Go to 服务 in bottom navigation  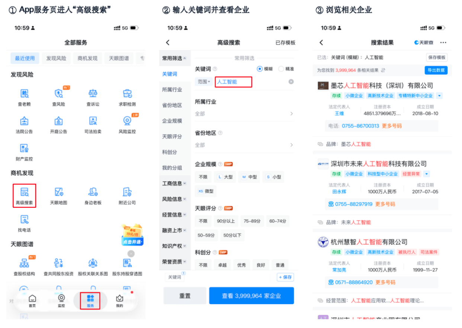click(90, 301)
